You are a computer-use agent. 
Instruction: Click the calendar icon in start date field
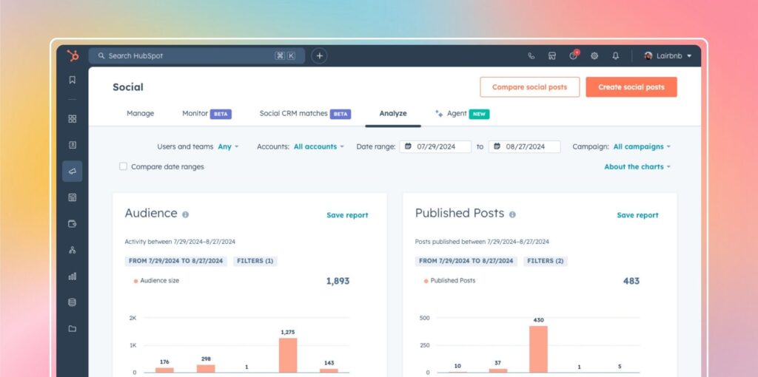[408, 146]
